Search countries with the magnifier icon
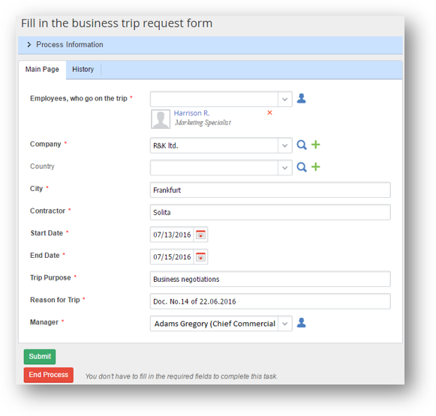This screenshot has height=416, width=436. tap(302, 167)
